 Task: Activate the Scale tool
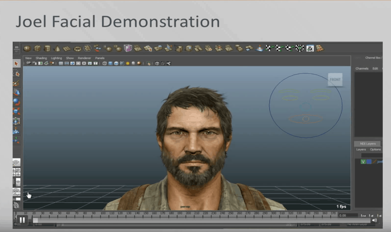(16, 111)
